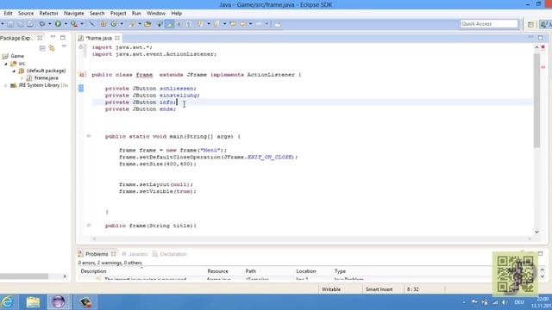Close the frame.java editor tab

point(117,38)
